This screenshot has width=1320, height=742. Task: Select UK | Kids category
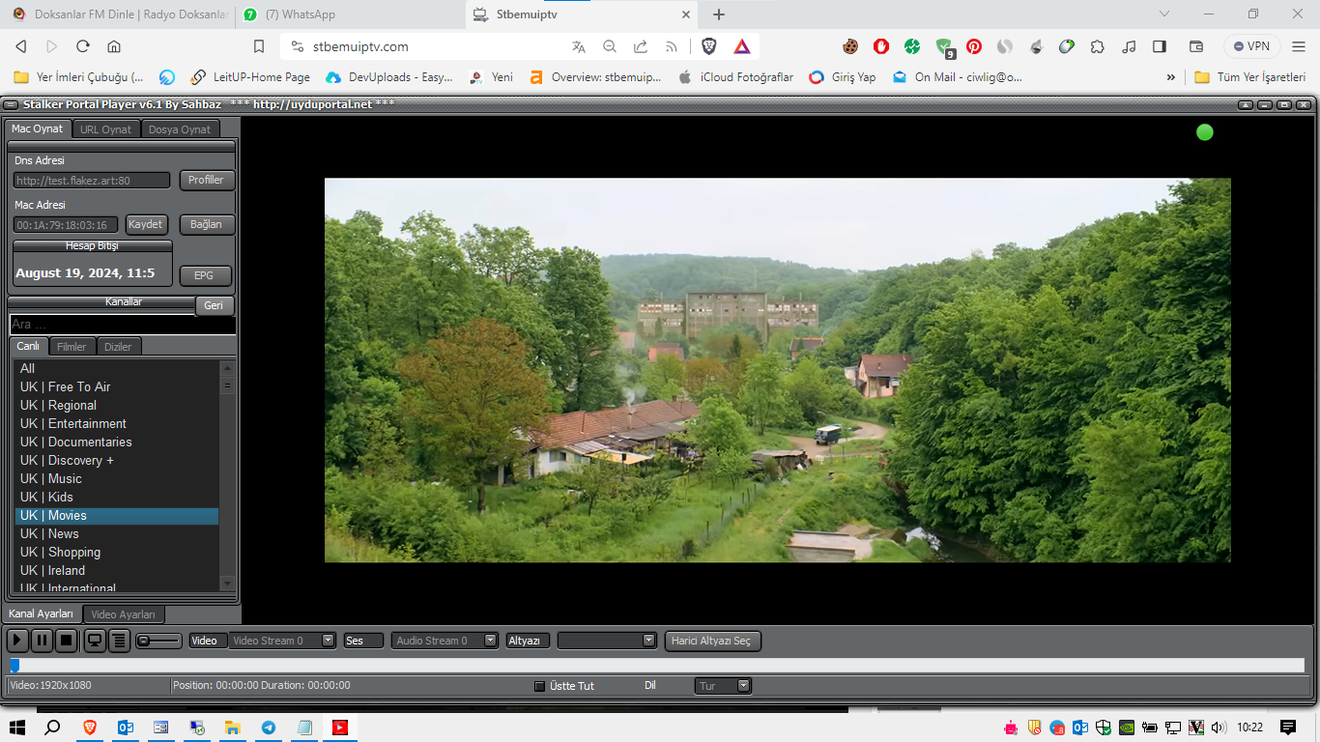click(x=116, y=497)
